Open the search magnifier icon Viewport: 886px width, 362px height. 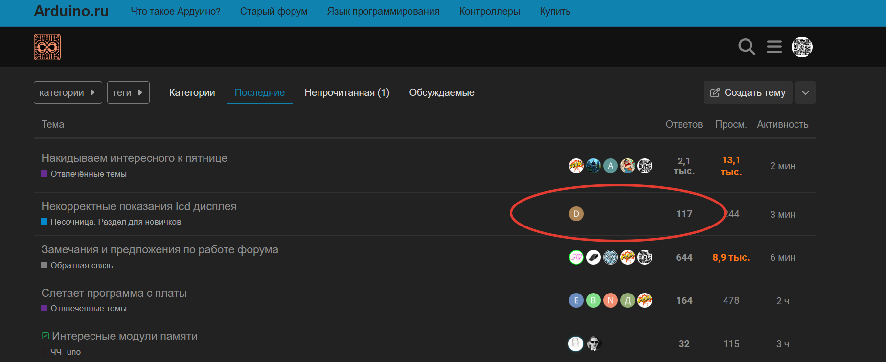(747, 47)
